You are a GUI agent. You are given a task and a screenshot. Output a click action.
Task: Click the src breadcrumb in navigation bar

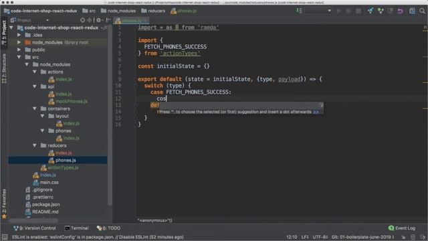89,11
